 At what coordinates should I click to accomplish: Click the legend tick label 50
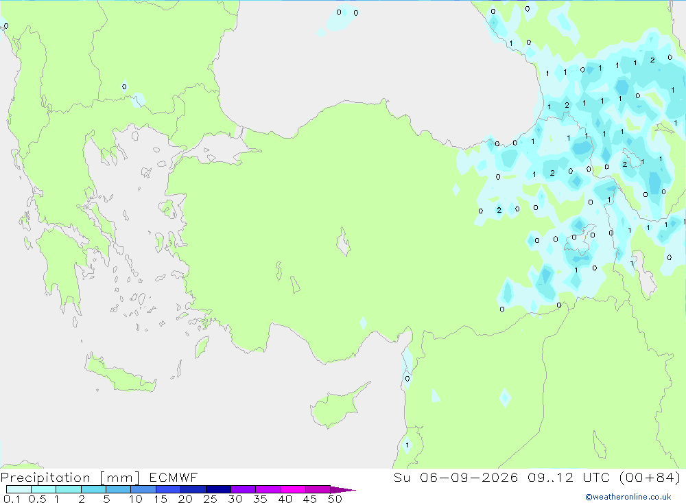click(x=335, y=499)
